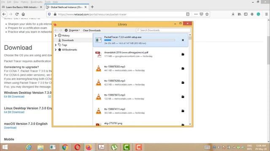Close the Learn the Basics tab

(41, 7)
